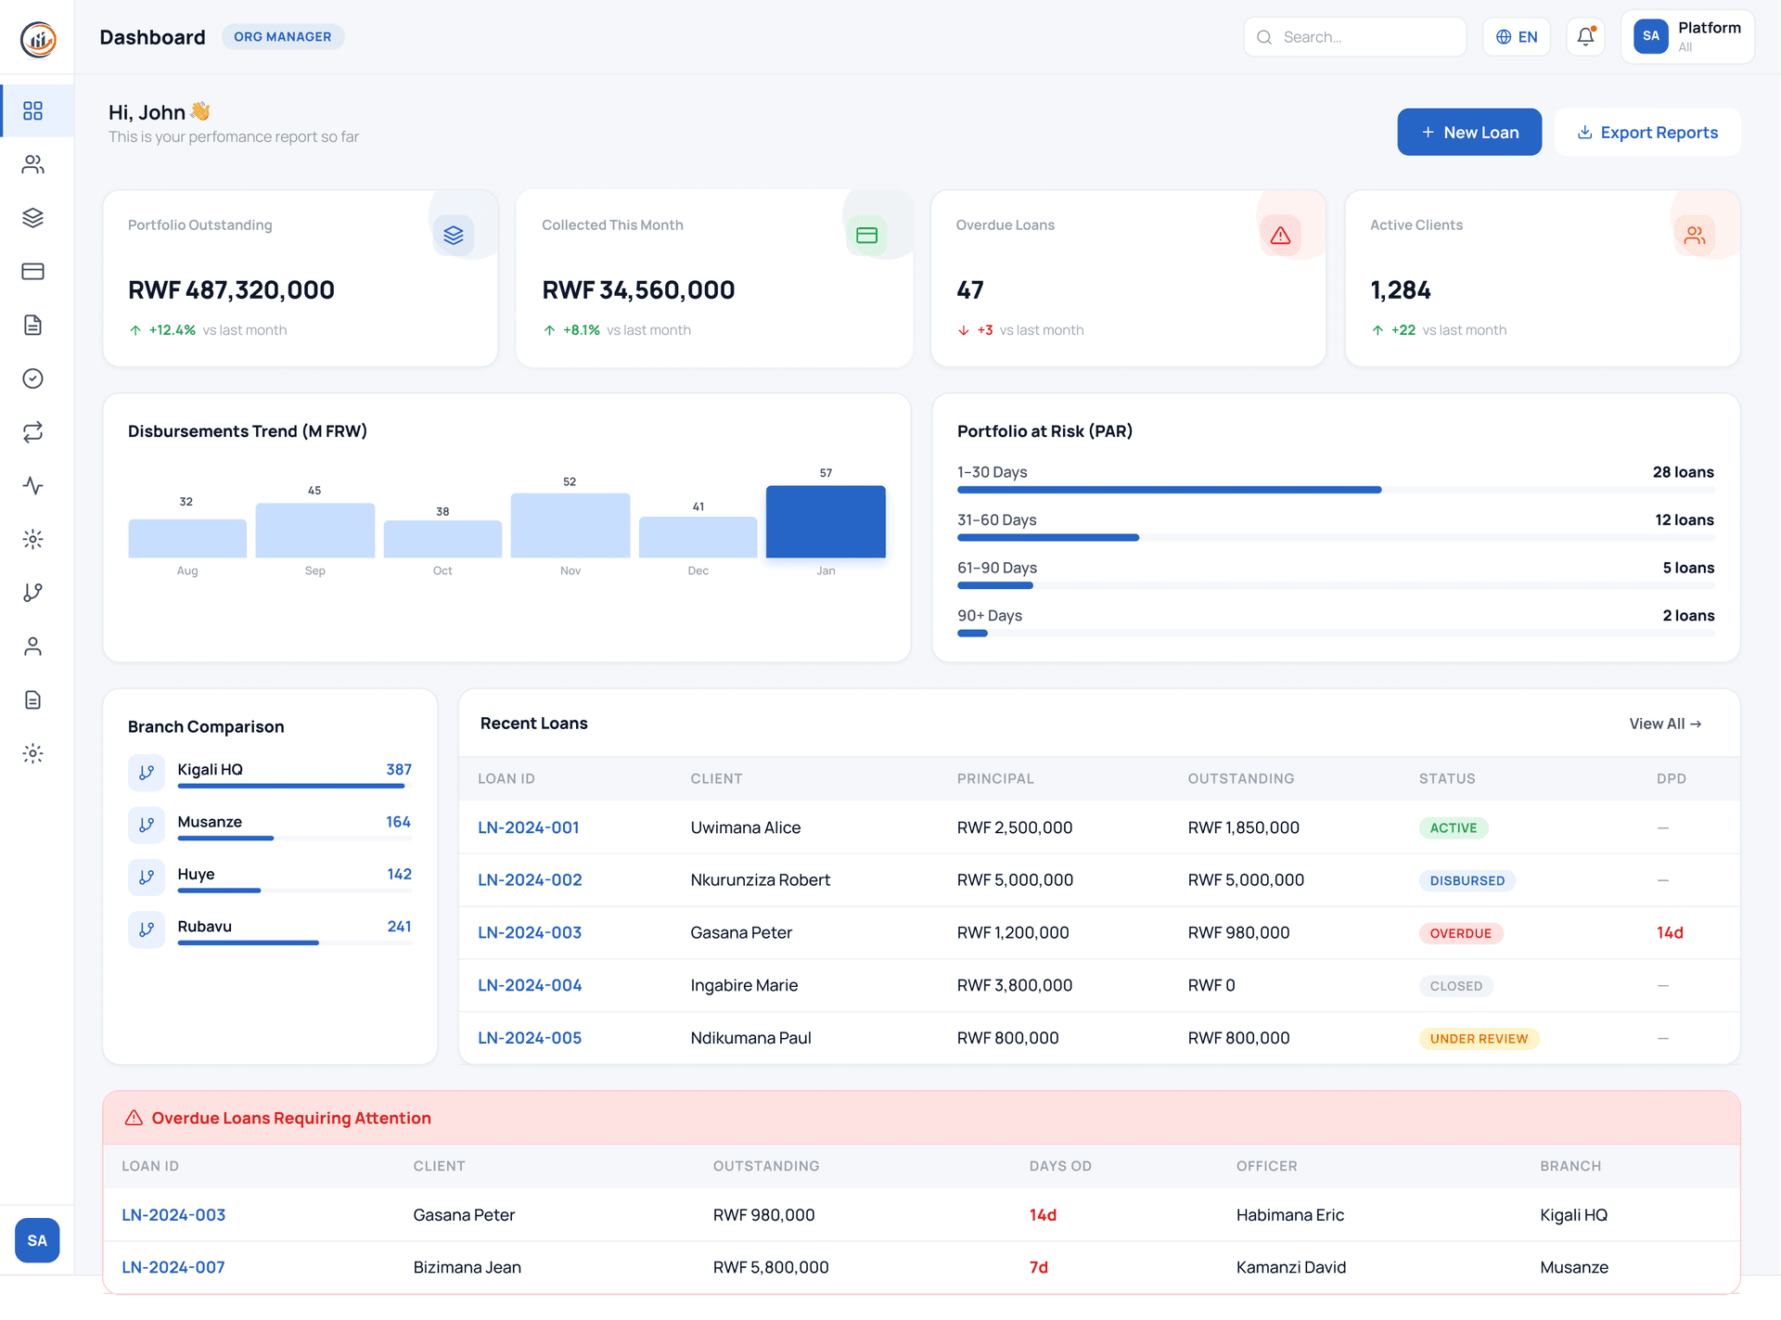Viewport: 1781px width, 1320px height.
Task: Open the approvals check-circle icon
Action: [x=33, y=378]
